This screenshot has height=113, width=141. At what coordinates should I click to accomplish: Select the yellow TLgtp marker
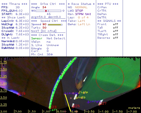[83, 92]
